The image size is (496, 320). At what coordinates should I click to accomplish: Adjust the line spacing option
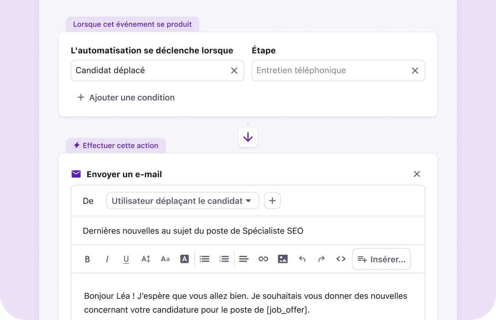[x=146, y=259]
